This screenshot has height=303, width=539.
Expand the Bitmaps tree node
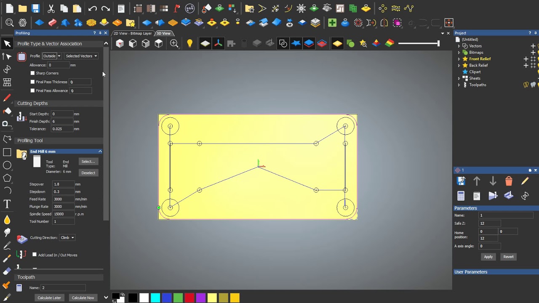pyautogui.click(x=459, y=53)
